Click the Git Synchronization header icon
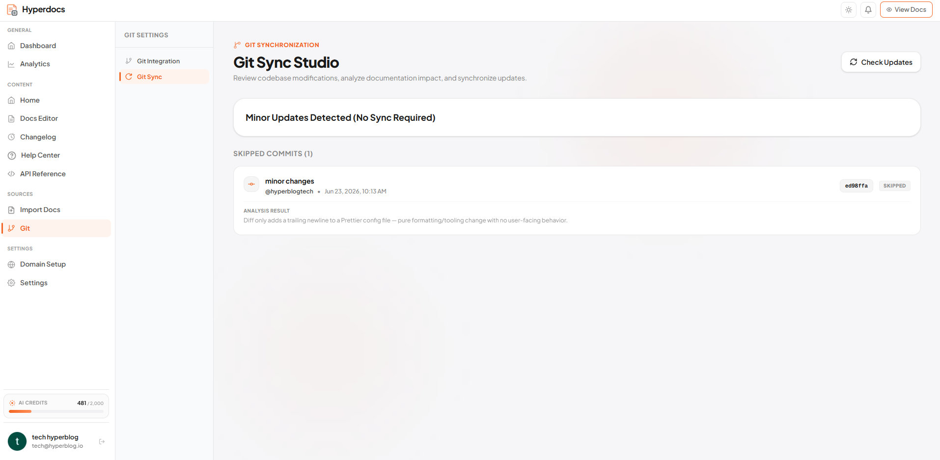Viewport: 940px width, 460px height. point(237,45)
